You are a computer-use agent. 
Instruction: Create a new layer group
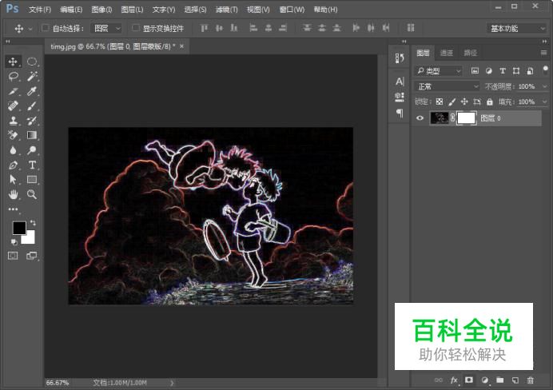pos(499,380)
